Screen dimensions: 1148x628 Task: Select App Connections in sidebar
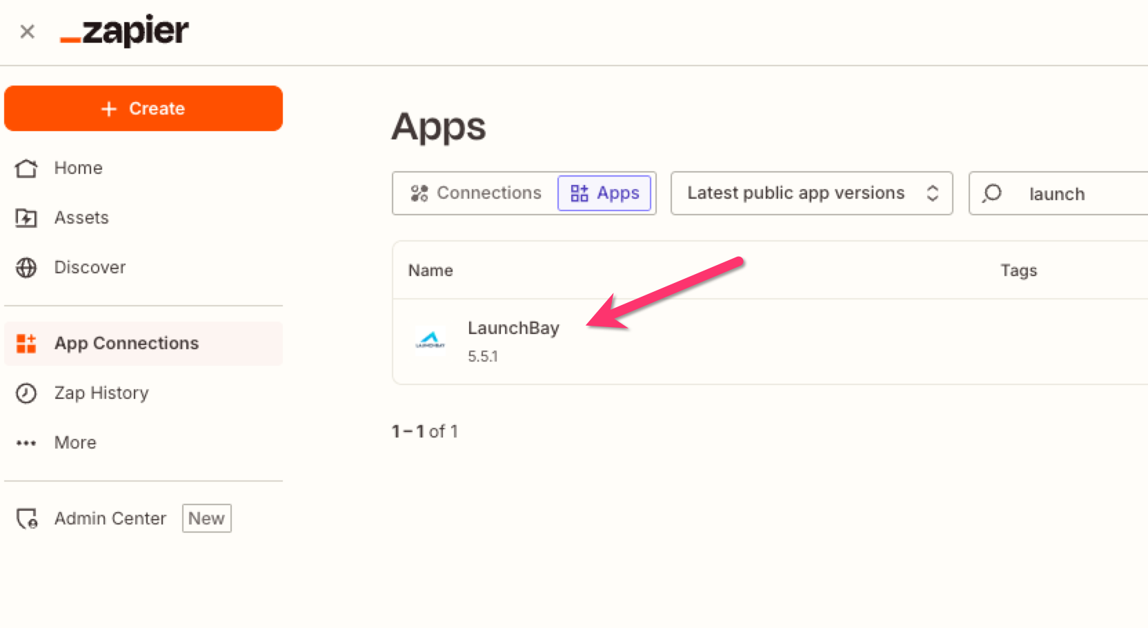pos(143,343)
